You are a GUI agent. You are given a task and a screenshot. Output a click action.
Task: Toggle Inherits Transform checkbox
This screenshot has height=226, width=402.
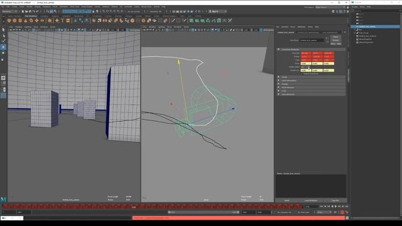pos(301,74)
